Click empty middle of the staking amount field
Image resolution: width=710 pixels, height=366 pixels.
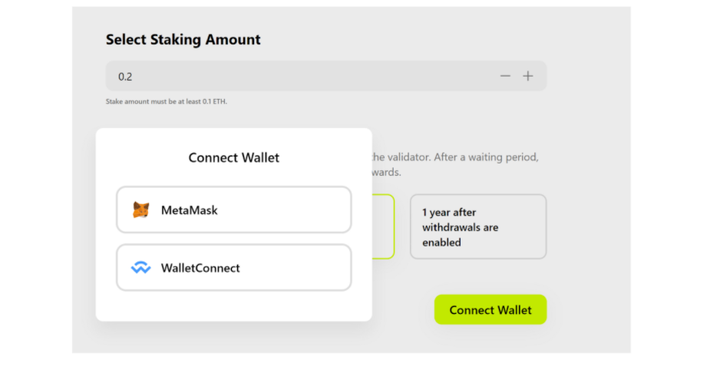point(307,77)
